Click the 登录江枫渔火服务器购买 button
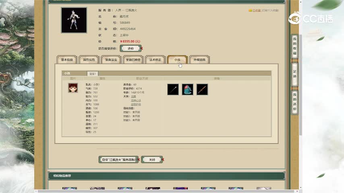Image resolution: width=344 pixels, height=193 pixels. tap(118, 160)
